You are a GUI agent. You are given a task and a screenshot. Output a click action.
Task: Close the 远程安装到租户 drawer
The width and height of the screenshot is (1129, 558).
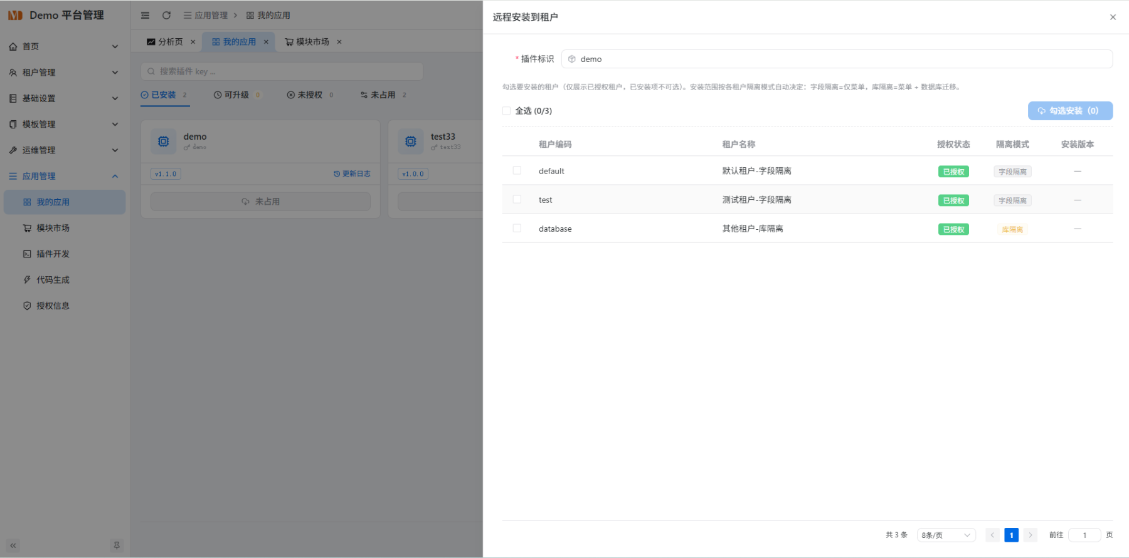click(1113, 17)
